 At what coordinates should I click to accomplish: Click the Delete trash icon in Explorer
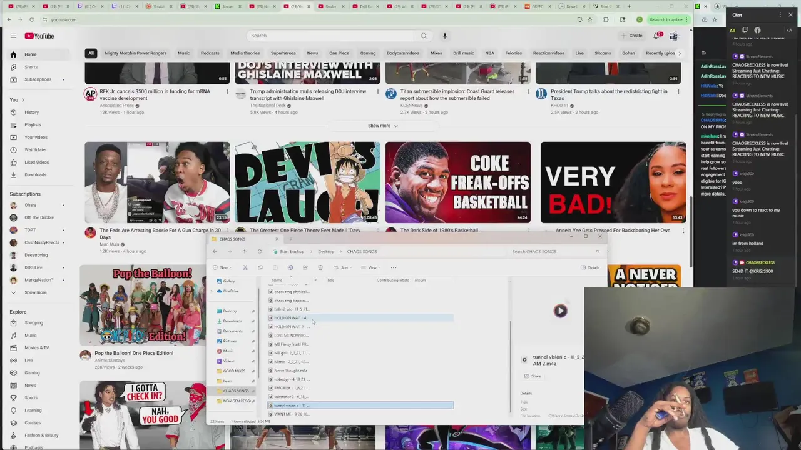tap(320, 267)
